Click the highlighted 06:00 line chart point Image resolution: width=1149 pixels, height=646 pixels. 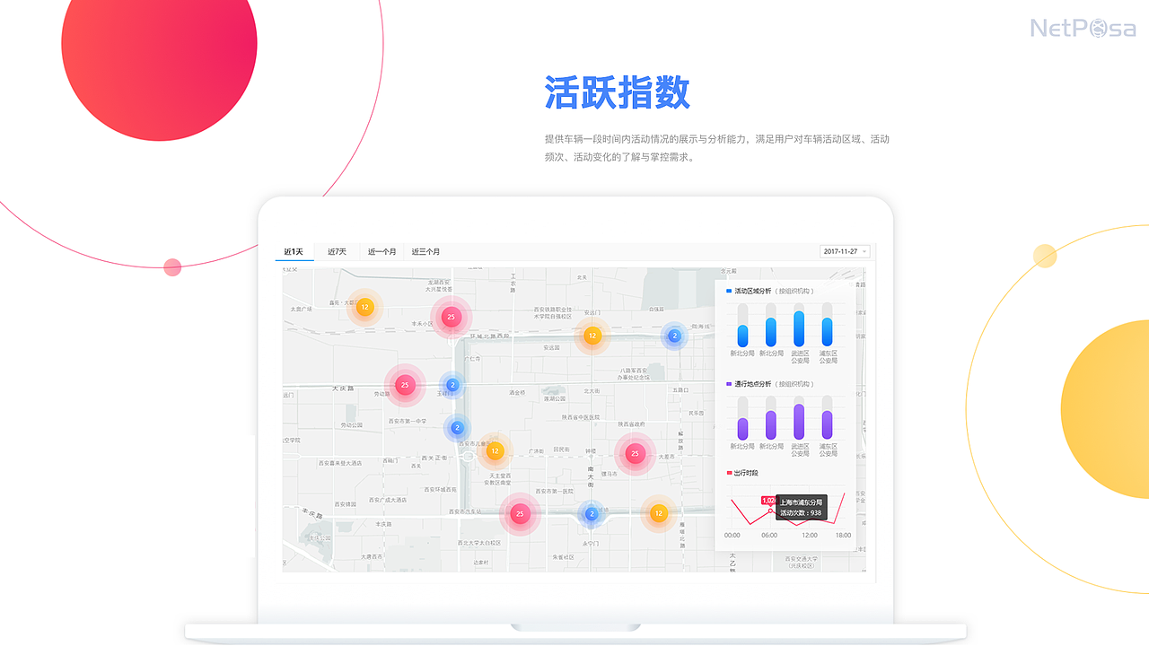click(x=770, y=511)
